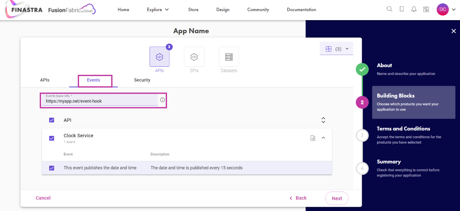Open Design menu item
Viewport: 460px width, 211px height.
pos(223,10)
